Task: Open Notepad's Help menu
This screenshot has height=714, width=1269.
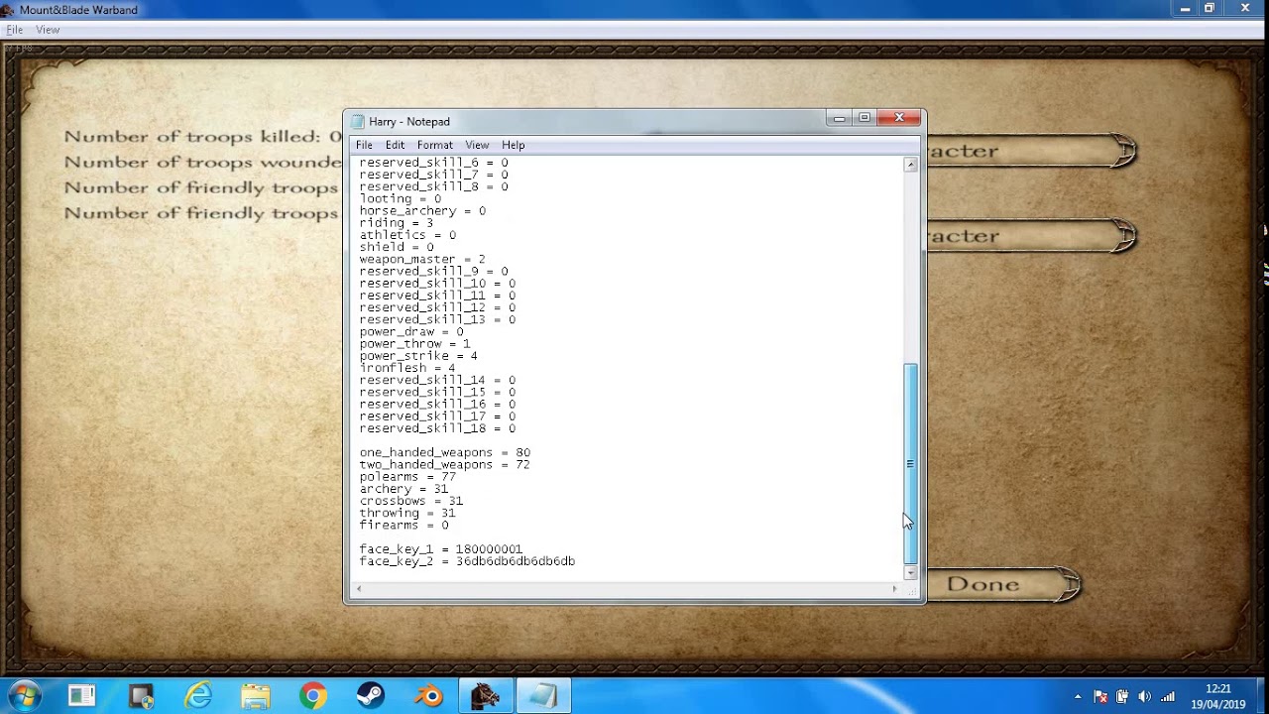Action: (x=513, y=145)
